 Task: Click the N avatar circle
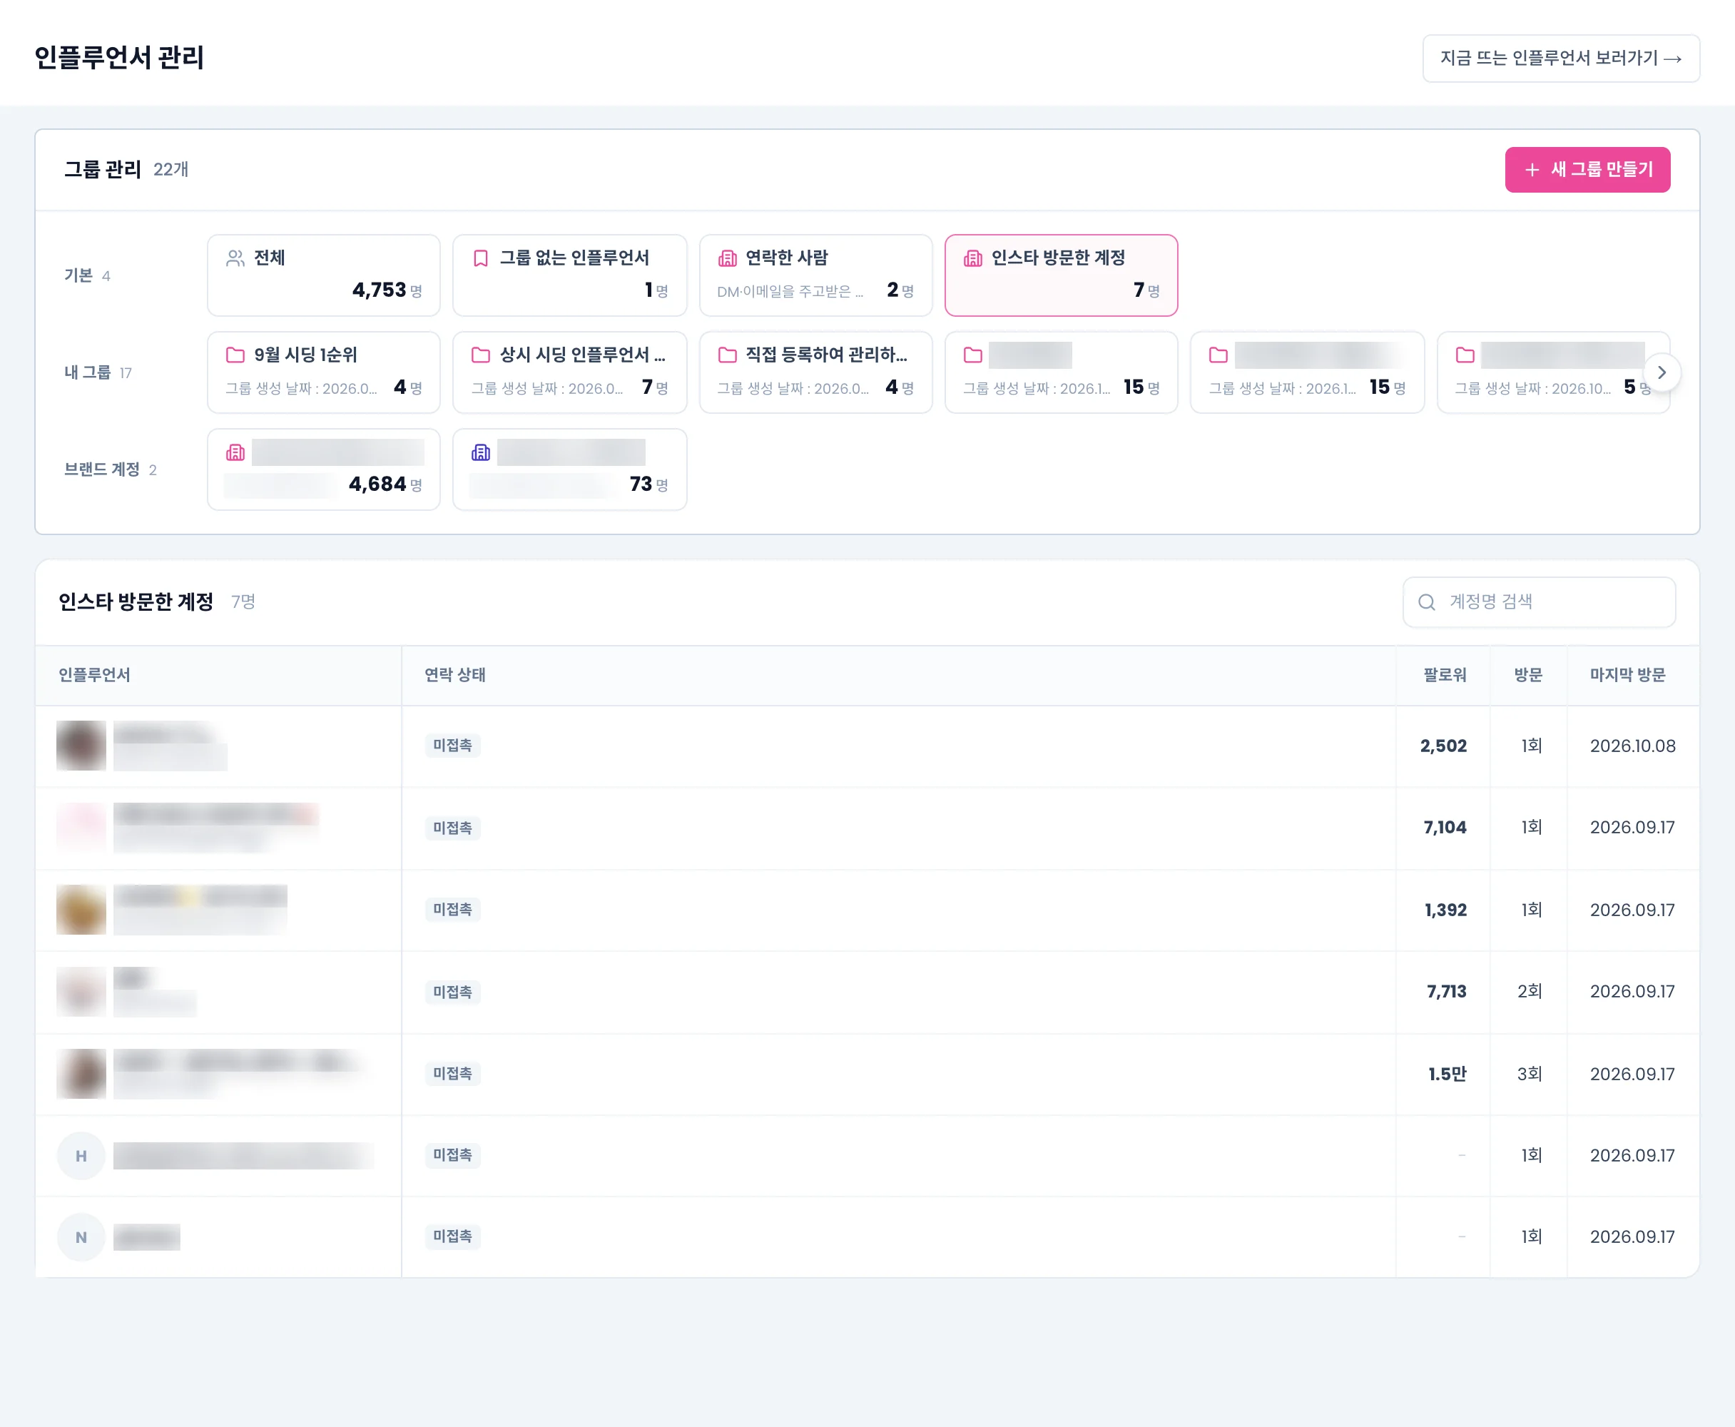pyautogui.click(x=81, y=1237)
